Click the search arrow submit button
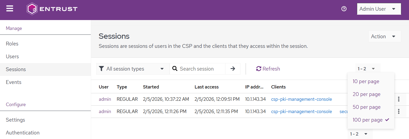The image size is (409, 139). click(233, 69)
